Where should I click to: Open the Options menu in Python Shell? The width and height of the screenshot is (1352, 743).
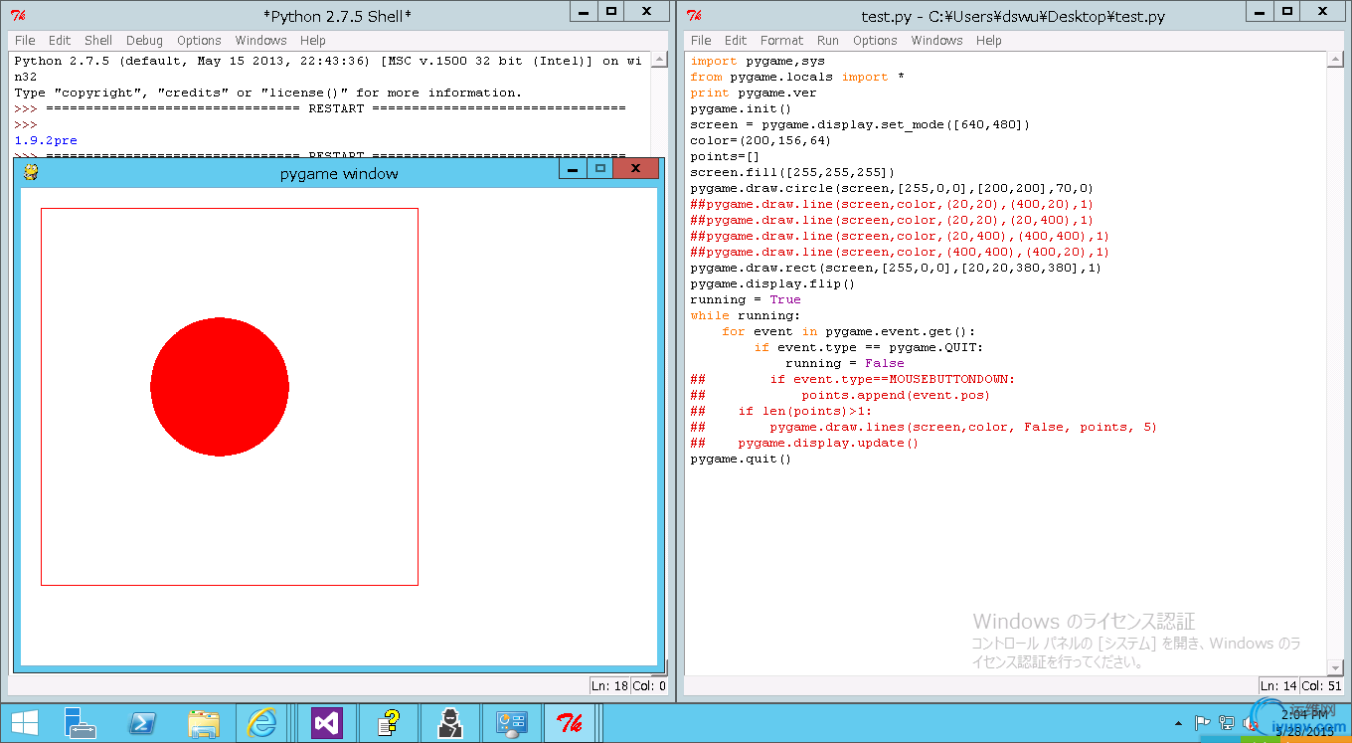[x=199, y=41]
